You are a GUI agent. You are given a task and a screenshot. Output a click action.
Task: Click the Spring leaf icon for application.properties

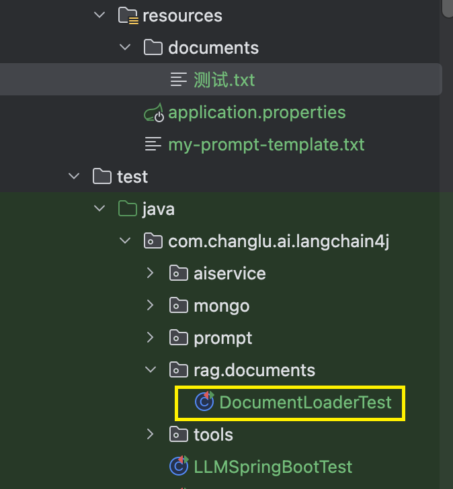pyautogui.click(x=154, y=113)
